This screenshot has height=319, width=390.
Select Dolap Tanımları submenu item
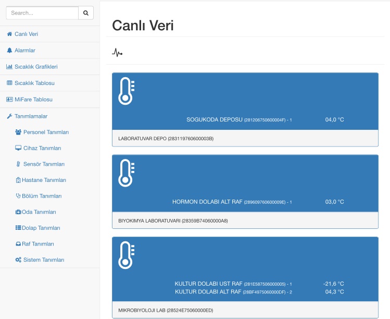coord(41,228)
